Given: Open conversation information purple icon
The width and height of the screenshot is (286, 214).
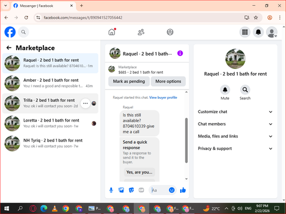Looking at the screenshot, I should click(180, 53).
